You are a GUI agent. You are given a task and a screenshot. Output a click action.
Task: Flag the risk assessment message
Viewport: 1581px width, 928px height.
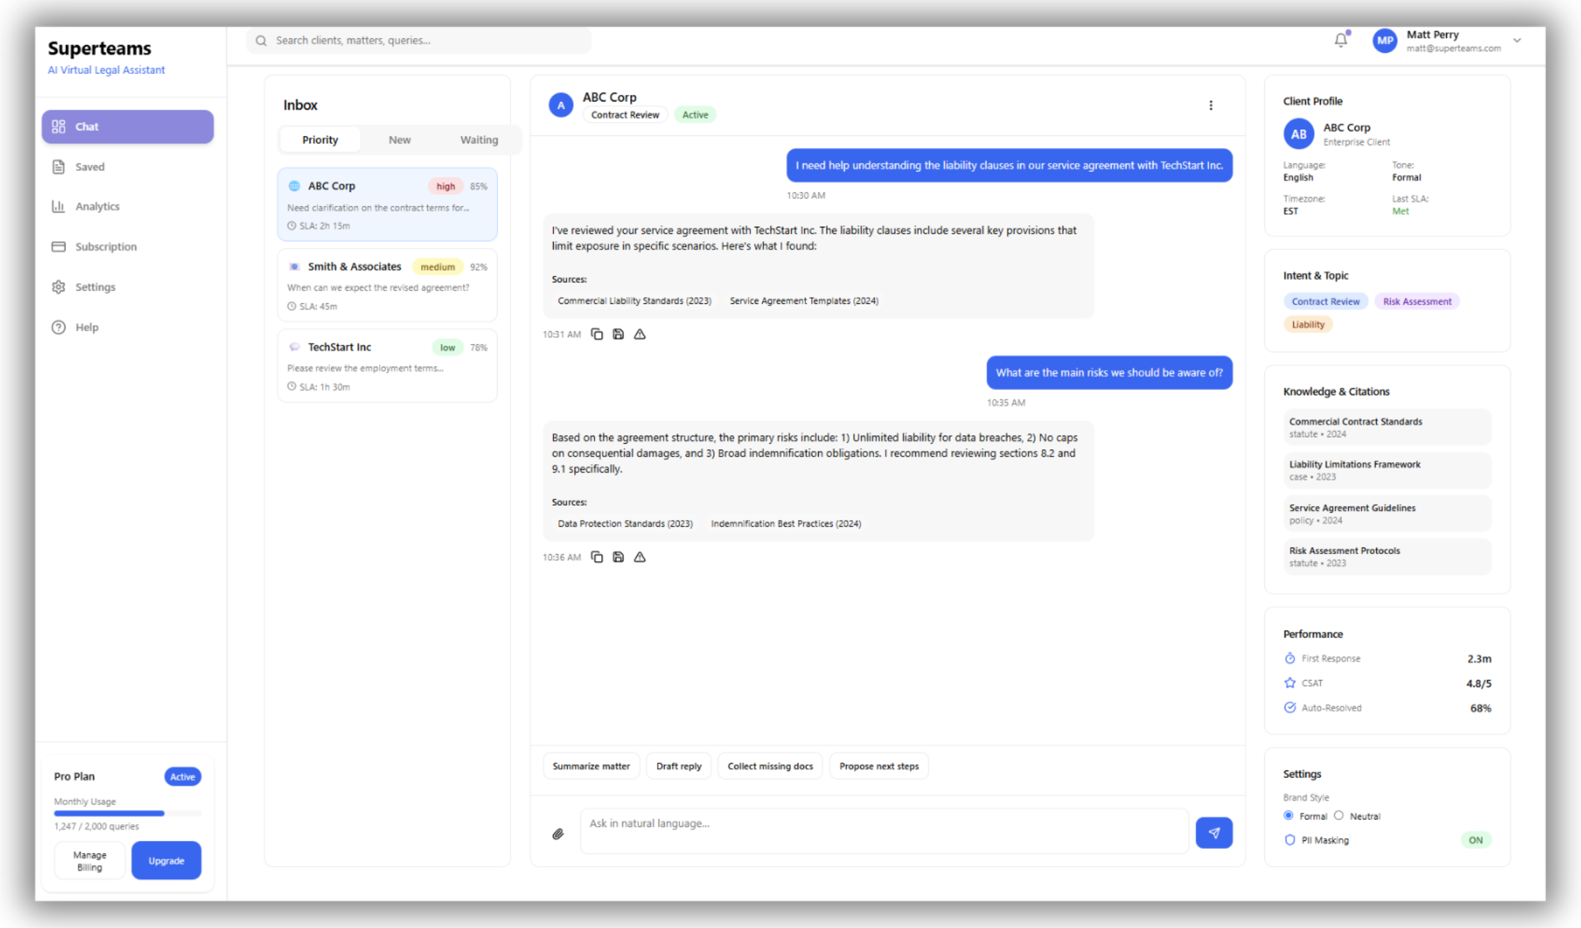(x=640, y=556)
